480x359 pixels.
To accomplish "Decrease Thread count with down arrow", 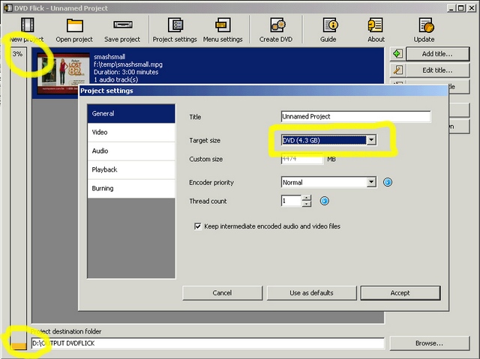I will coord(307,204).
